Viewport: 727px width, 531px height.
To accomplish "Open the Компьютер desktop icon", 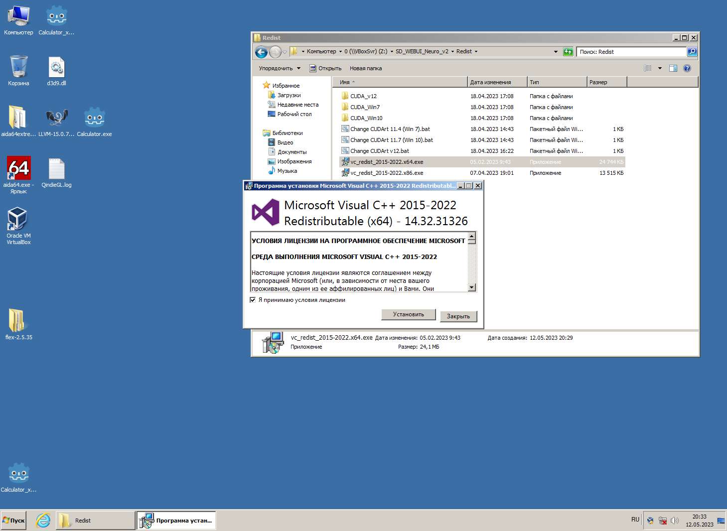I will coord(18,20).
